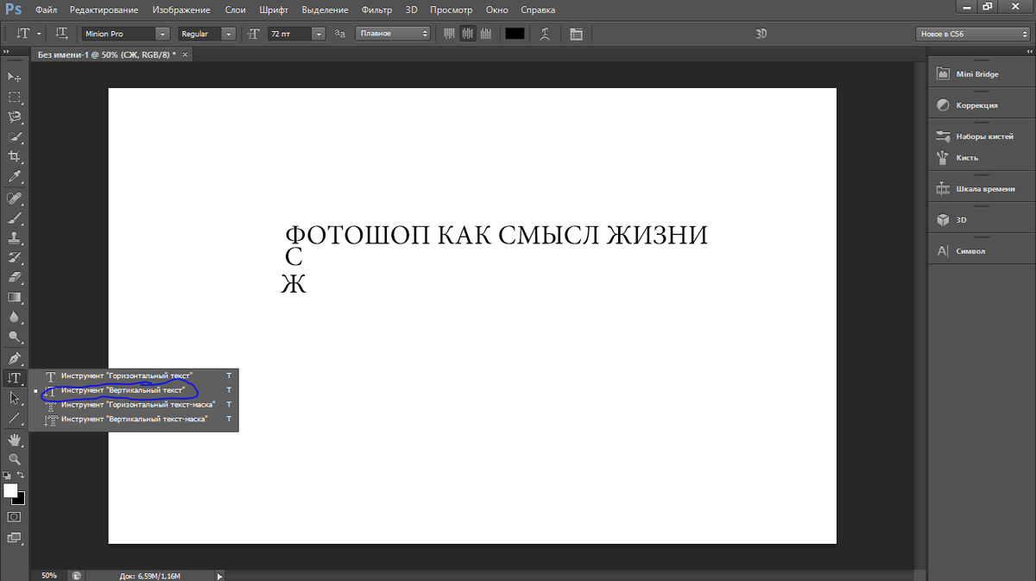Viewport: 1036px width, 581px height.
Task: Select the Eyedropper tool
Action: pyautogui.click(x=15, y=177)
